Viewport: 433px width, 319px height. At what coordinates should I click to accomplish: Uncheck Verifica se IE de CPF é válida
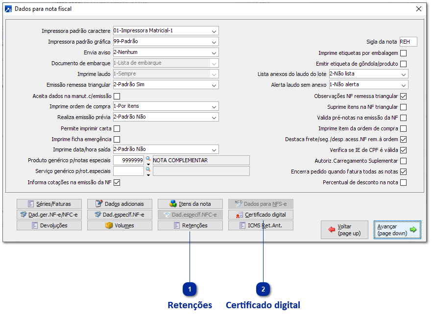tap(404, 150)
